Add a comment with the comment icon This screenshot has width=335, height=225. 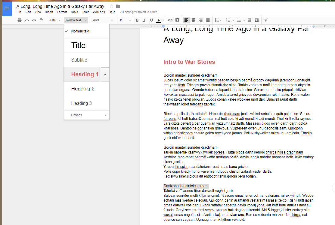point(178,20)
